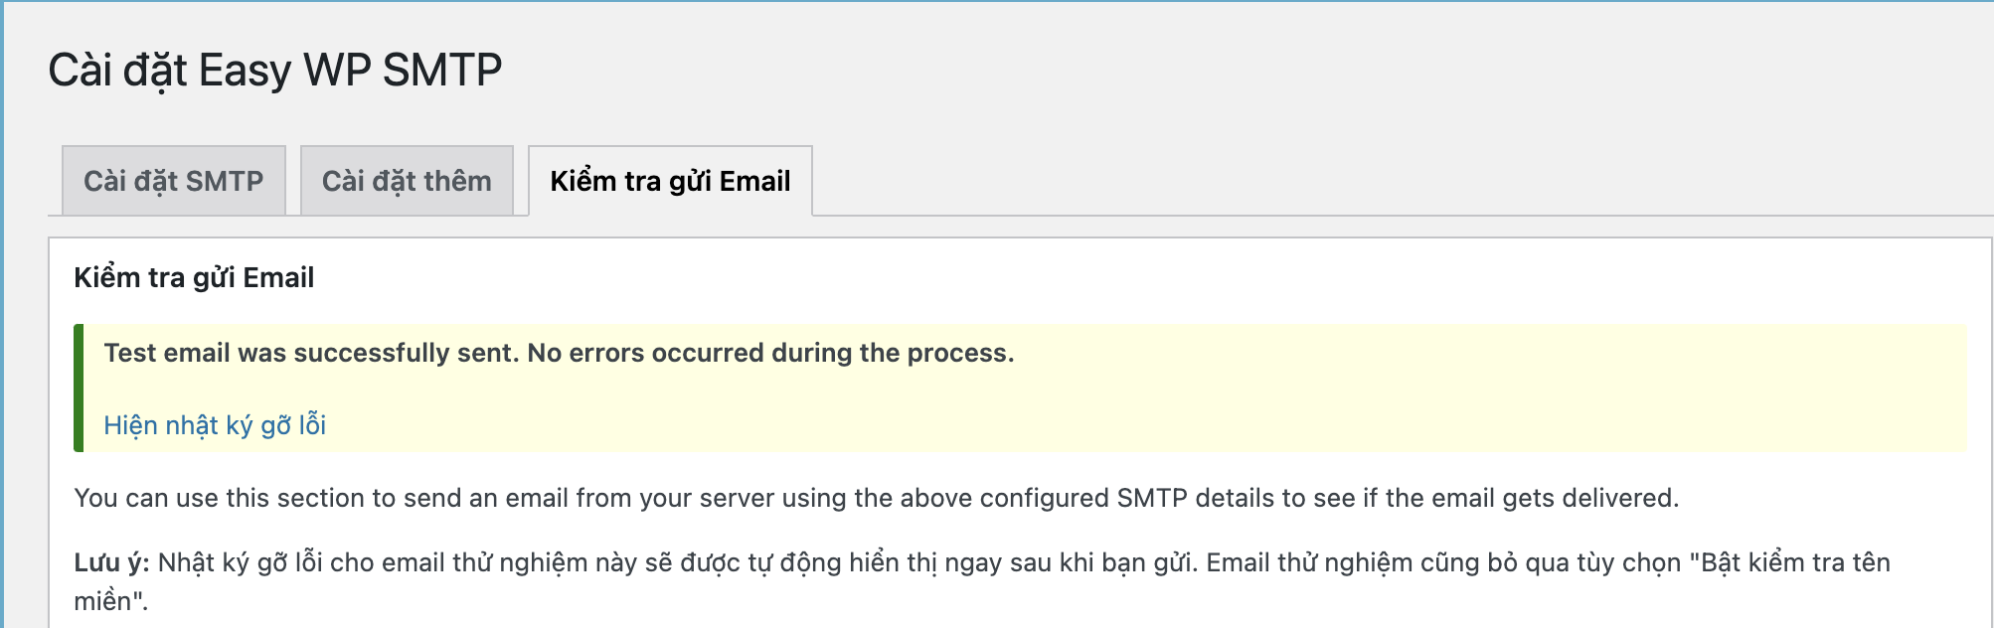Click the Kiểm tra gửi Email panel heading
Image resolution: width=1994 pixels, height=628 pixels.
pyautogui.click(x=194, y=277)
